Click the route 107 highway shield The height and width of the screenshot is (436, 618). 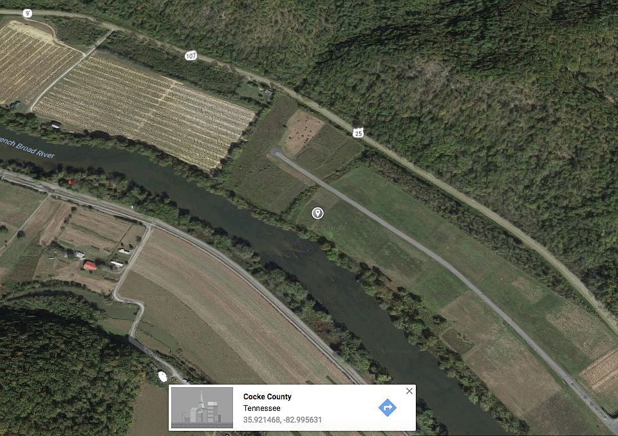coord(191,56)
